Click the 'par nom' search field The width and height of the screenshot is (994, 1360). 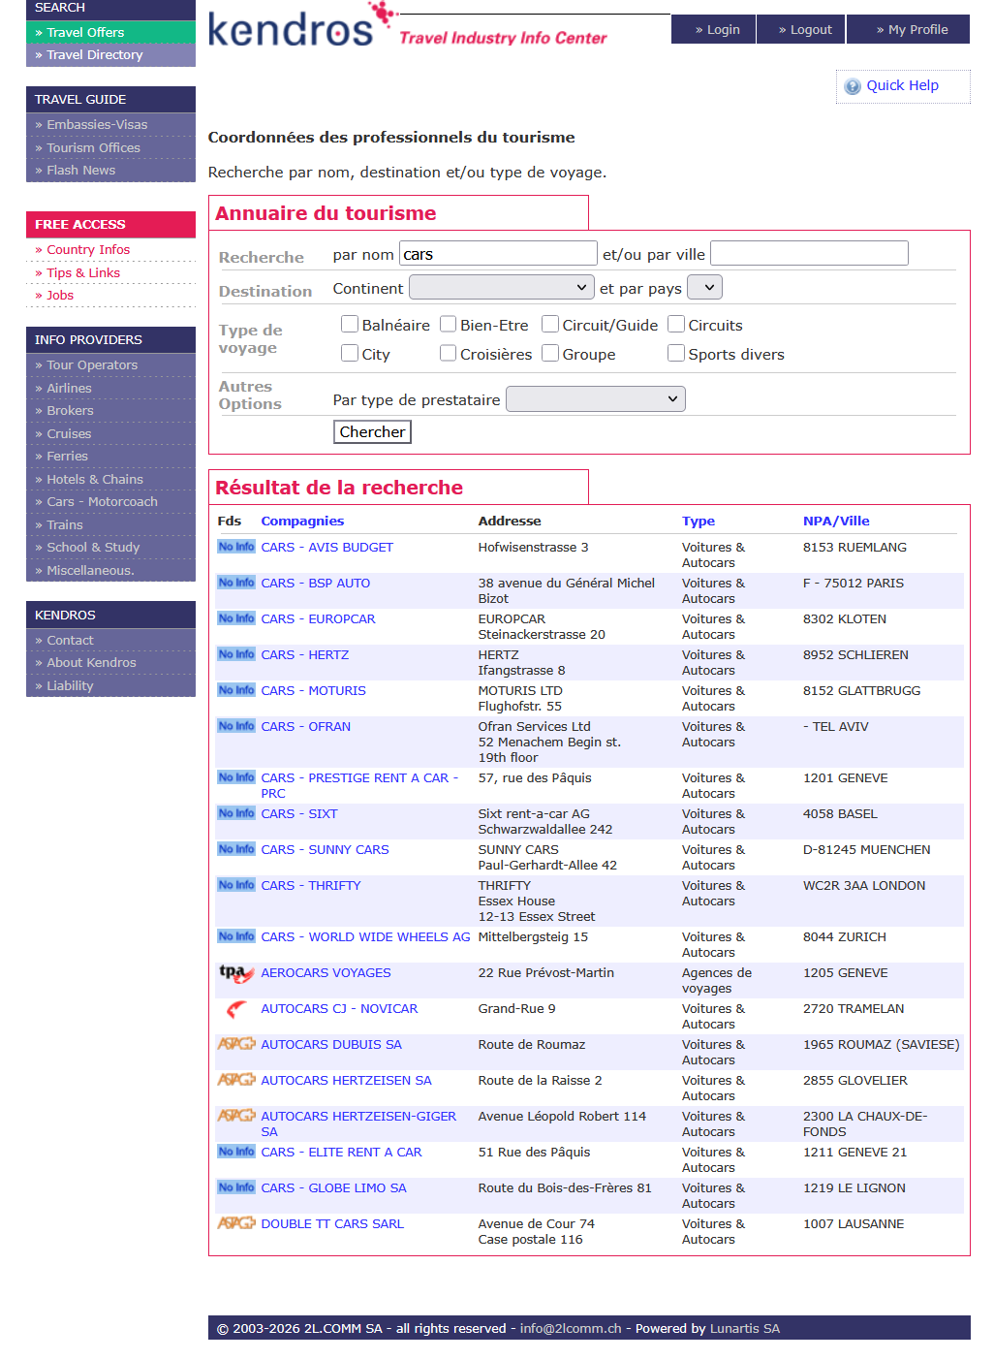(498, 254)
